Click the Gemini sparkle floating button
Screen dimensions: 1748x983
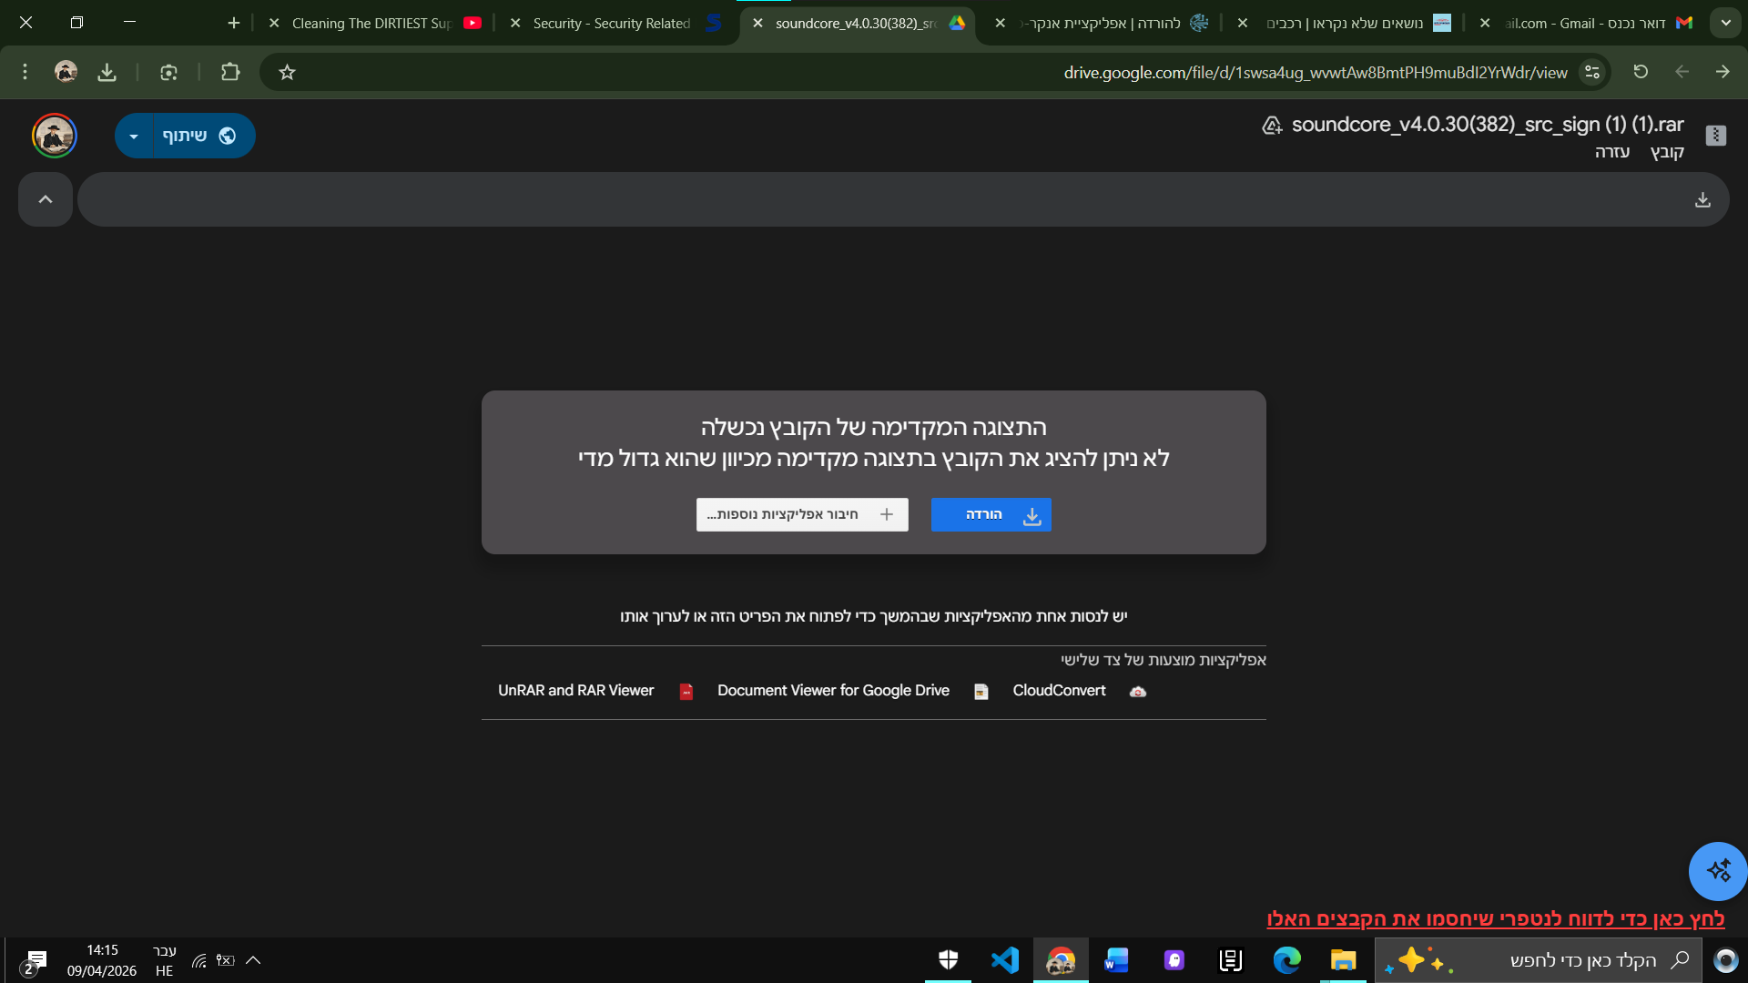1718,871
